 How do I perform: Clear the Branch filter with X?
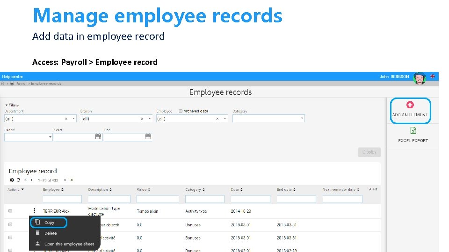tap(142, 119)
